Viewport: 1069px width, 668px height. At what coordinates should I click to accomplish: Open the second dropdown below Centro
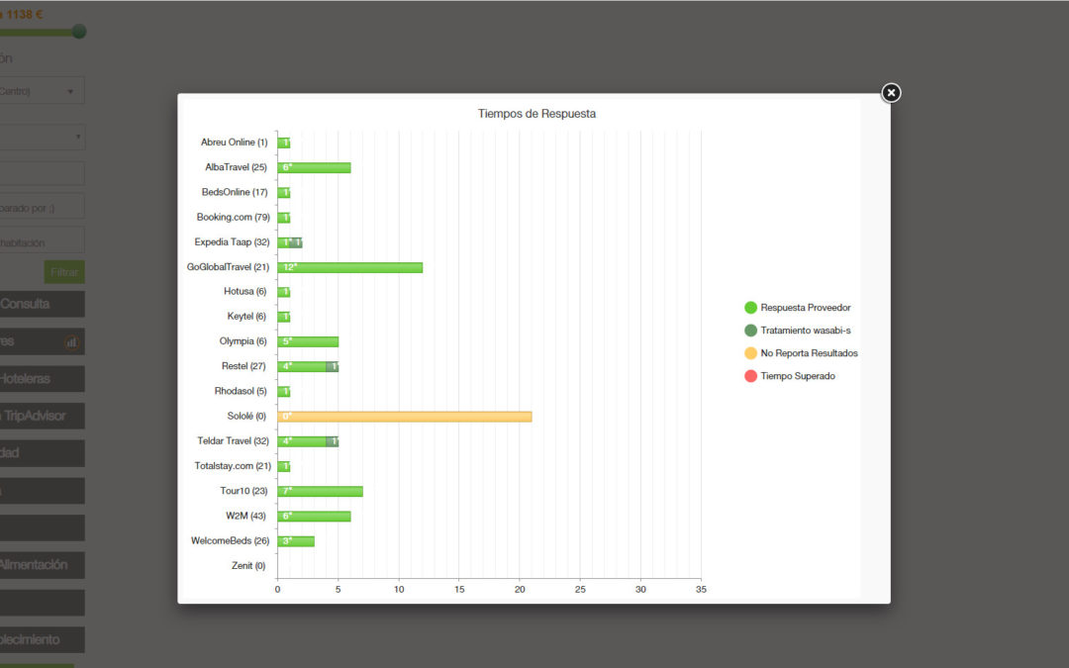coord(40,137)
